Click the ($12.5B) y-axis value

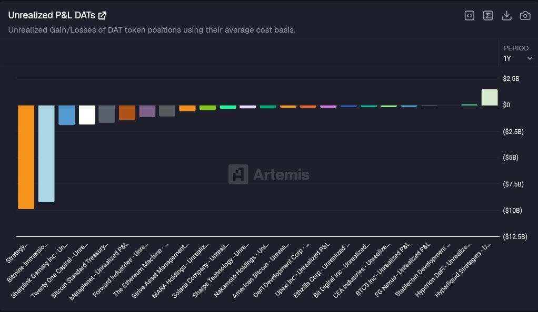coord(515,237)
